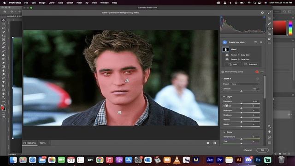Screen dimensions: 295x166
Task: Click the Subtract button under Mask 1
Action: coord(250,65)
